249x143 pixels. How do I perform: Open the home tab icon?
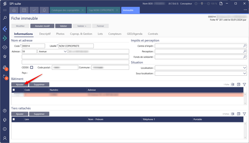pos(14,10)
